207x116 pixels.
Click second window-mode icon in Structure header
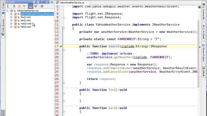[38, 2]
